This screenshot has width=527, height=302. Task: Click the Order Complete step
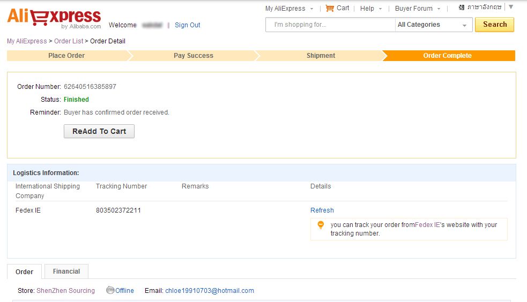click(447, 56)
